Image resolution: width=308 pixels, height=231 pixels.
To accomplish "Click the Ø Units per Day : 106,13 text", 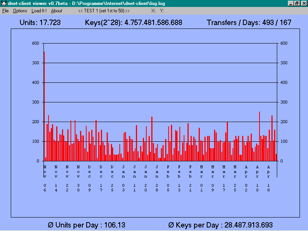I will 86,225.
